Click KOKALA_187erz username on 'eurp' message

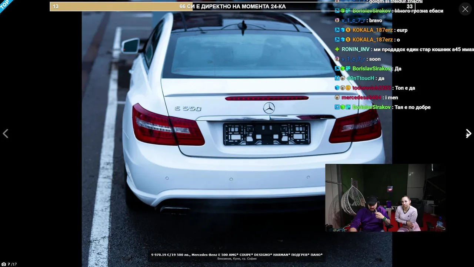tap(373, 30)
